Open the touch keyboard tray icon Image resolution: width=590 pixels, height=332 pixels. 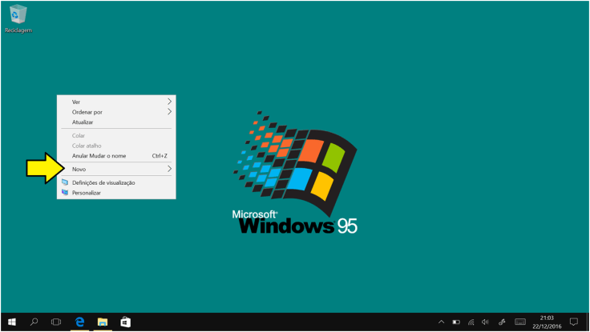coord(520,322)
